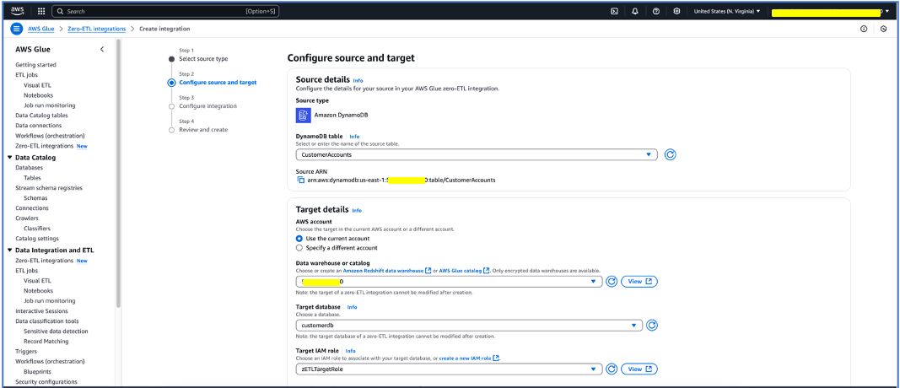
Task: Click the clock-style panel icon at far right
Action: [x=883, y=29]
